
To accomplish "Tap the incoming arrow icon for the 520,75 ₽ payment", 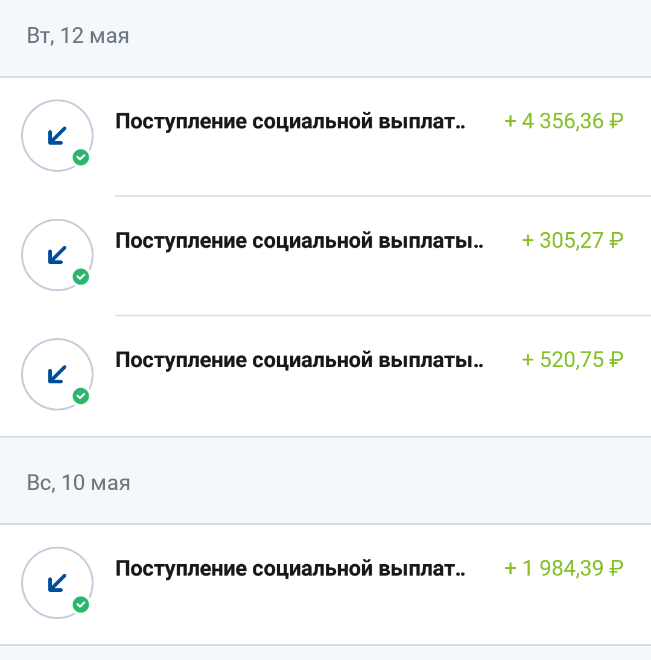I will click(57, 374).
